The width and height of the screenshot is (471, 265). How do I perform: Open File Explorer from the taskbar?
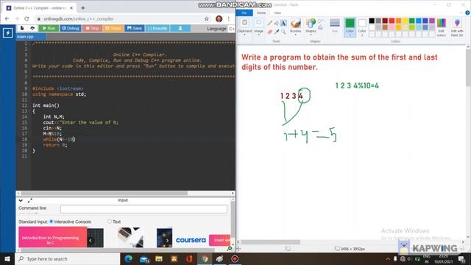(x=159, y=258)
